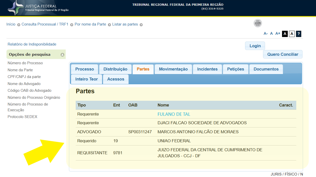Enable white contrast A mode
The height and width of the screenshot is (177, 316).
292,34
